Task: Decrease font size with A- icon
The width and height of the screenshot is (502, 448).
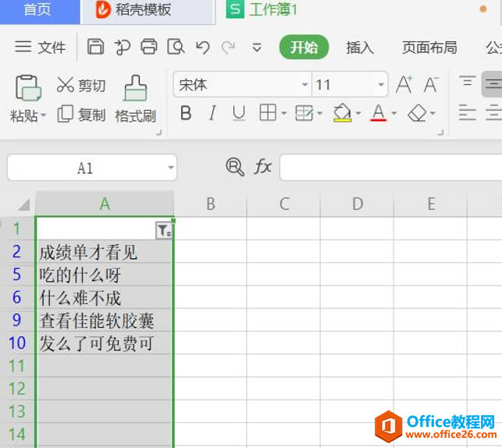Action: [x=431, y=85]
